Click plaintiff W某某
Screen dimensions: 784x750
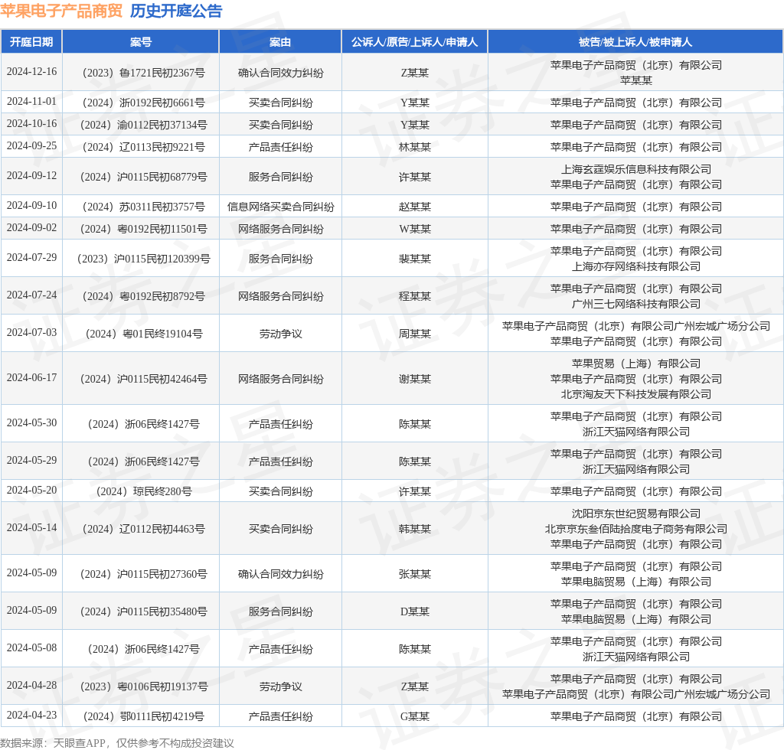click(414, 229)
